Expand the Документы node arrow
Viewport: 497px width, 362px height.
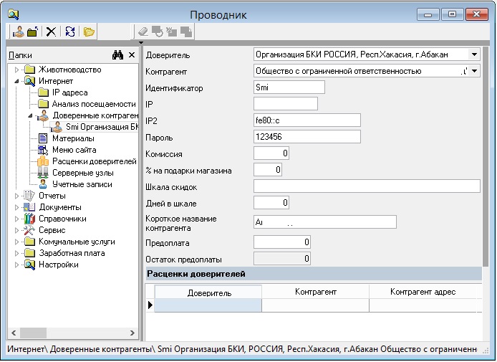click(x=16, y=207)
